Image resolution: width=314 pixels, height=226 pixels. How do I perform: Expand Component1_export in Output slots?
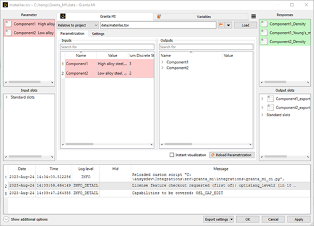pos(263,99)
